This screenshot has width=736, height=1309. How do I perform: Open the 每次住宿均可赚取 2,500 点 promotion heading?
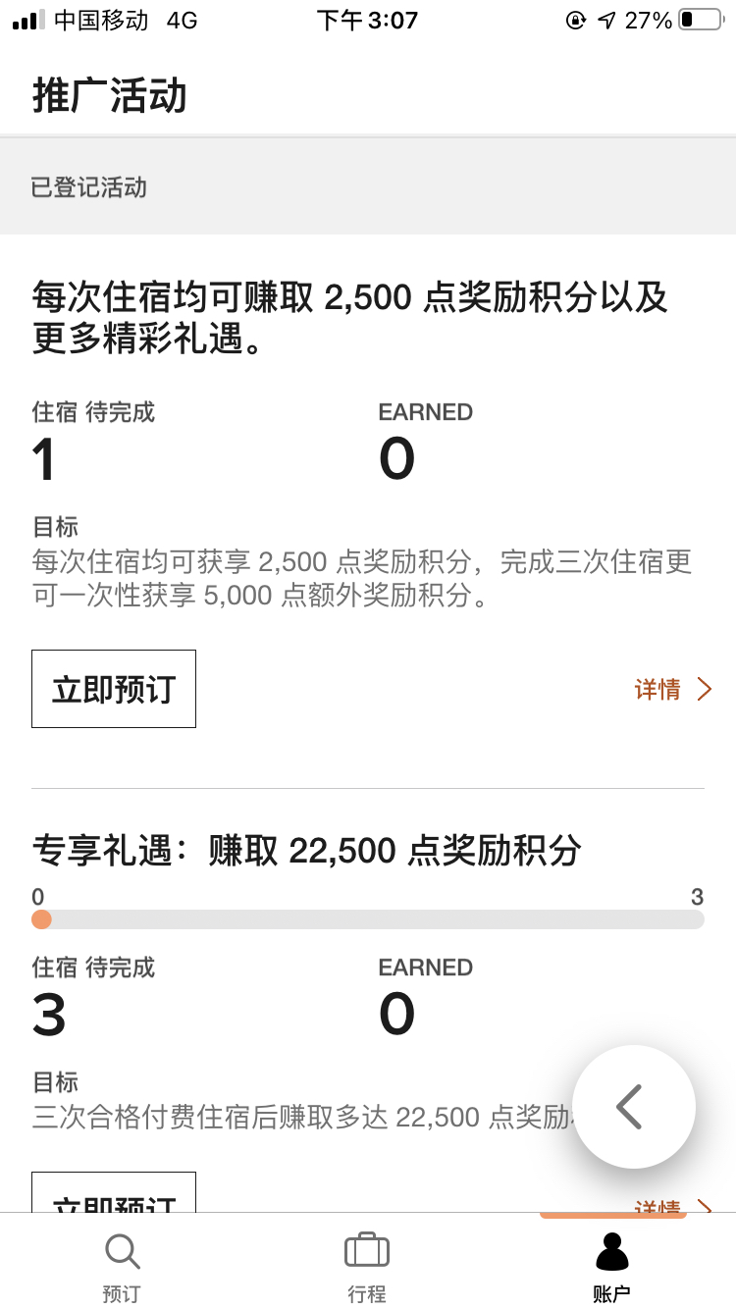[350, 316]
